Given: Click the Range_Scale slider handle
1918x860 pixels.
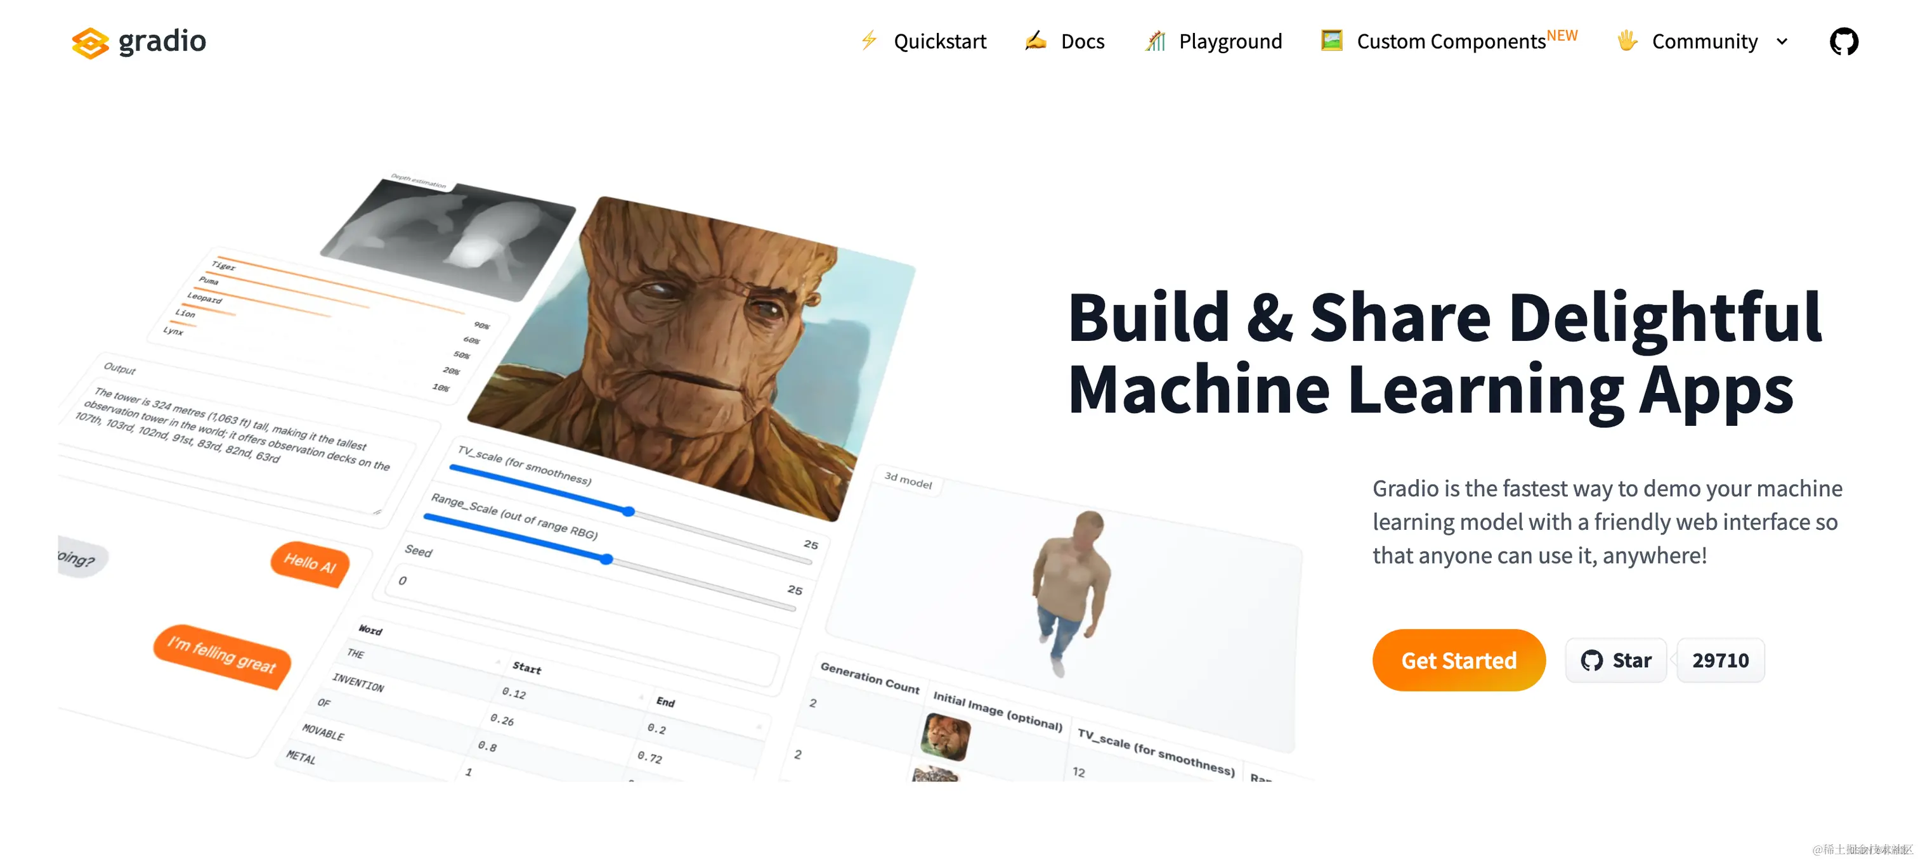Looking at the screenshot, I should [x=607, y=559].
